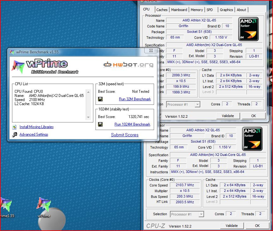The image size is (273, 231).
Task: Click the wrench icon beside Advanced Settings
Action: (x=15, y=135)
